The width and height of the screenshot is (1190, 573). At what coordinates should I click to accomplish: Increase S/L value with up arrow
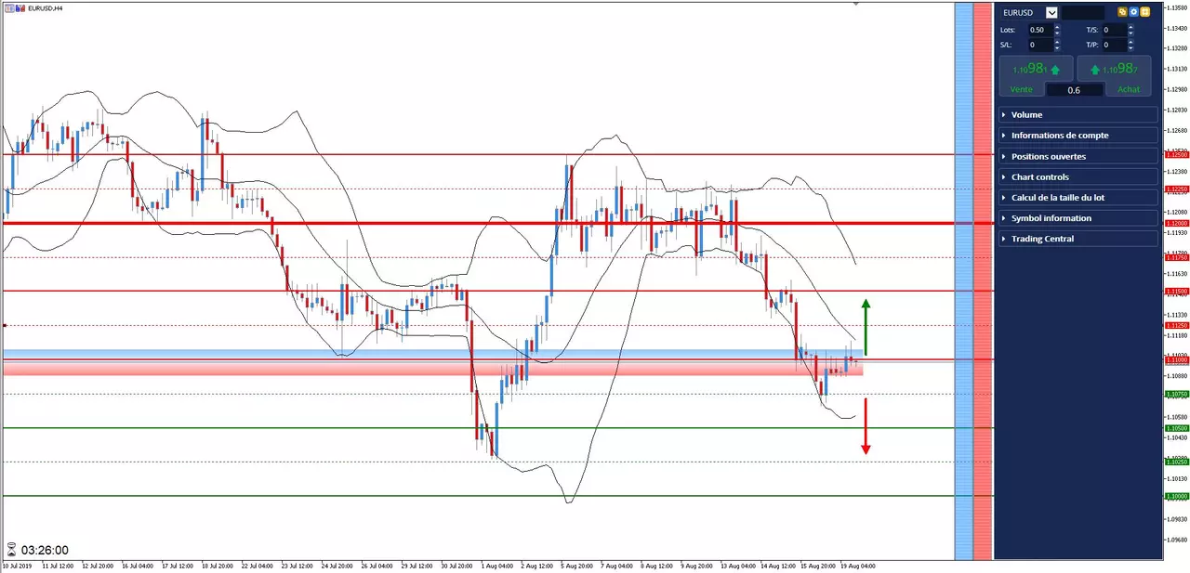click(1057, 42)
